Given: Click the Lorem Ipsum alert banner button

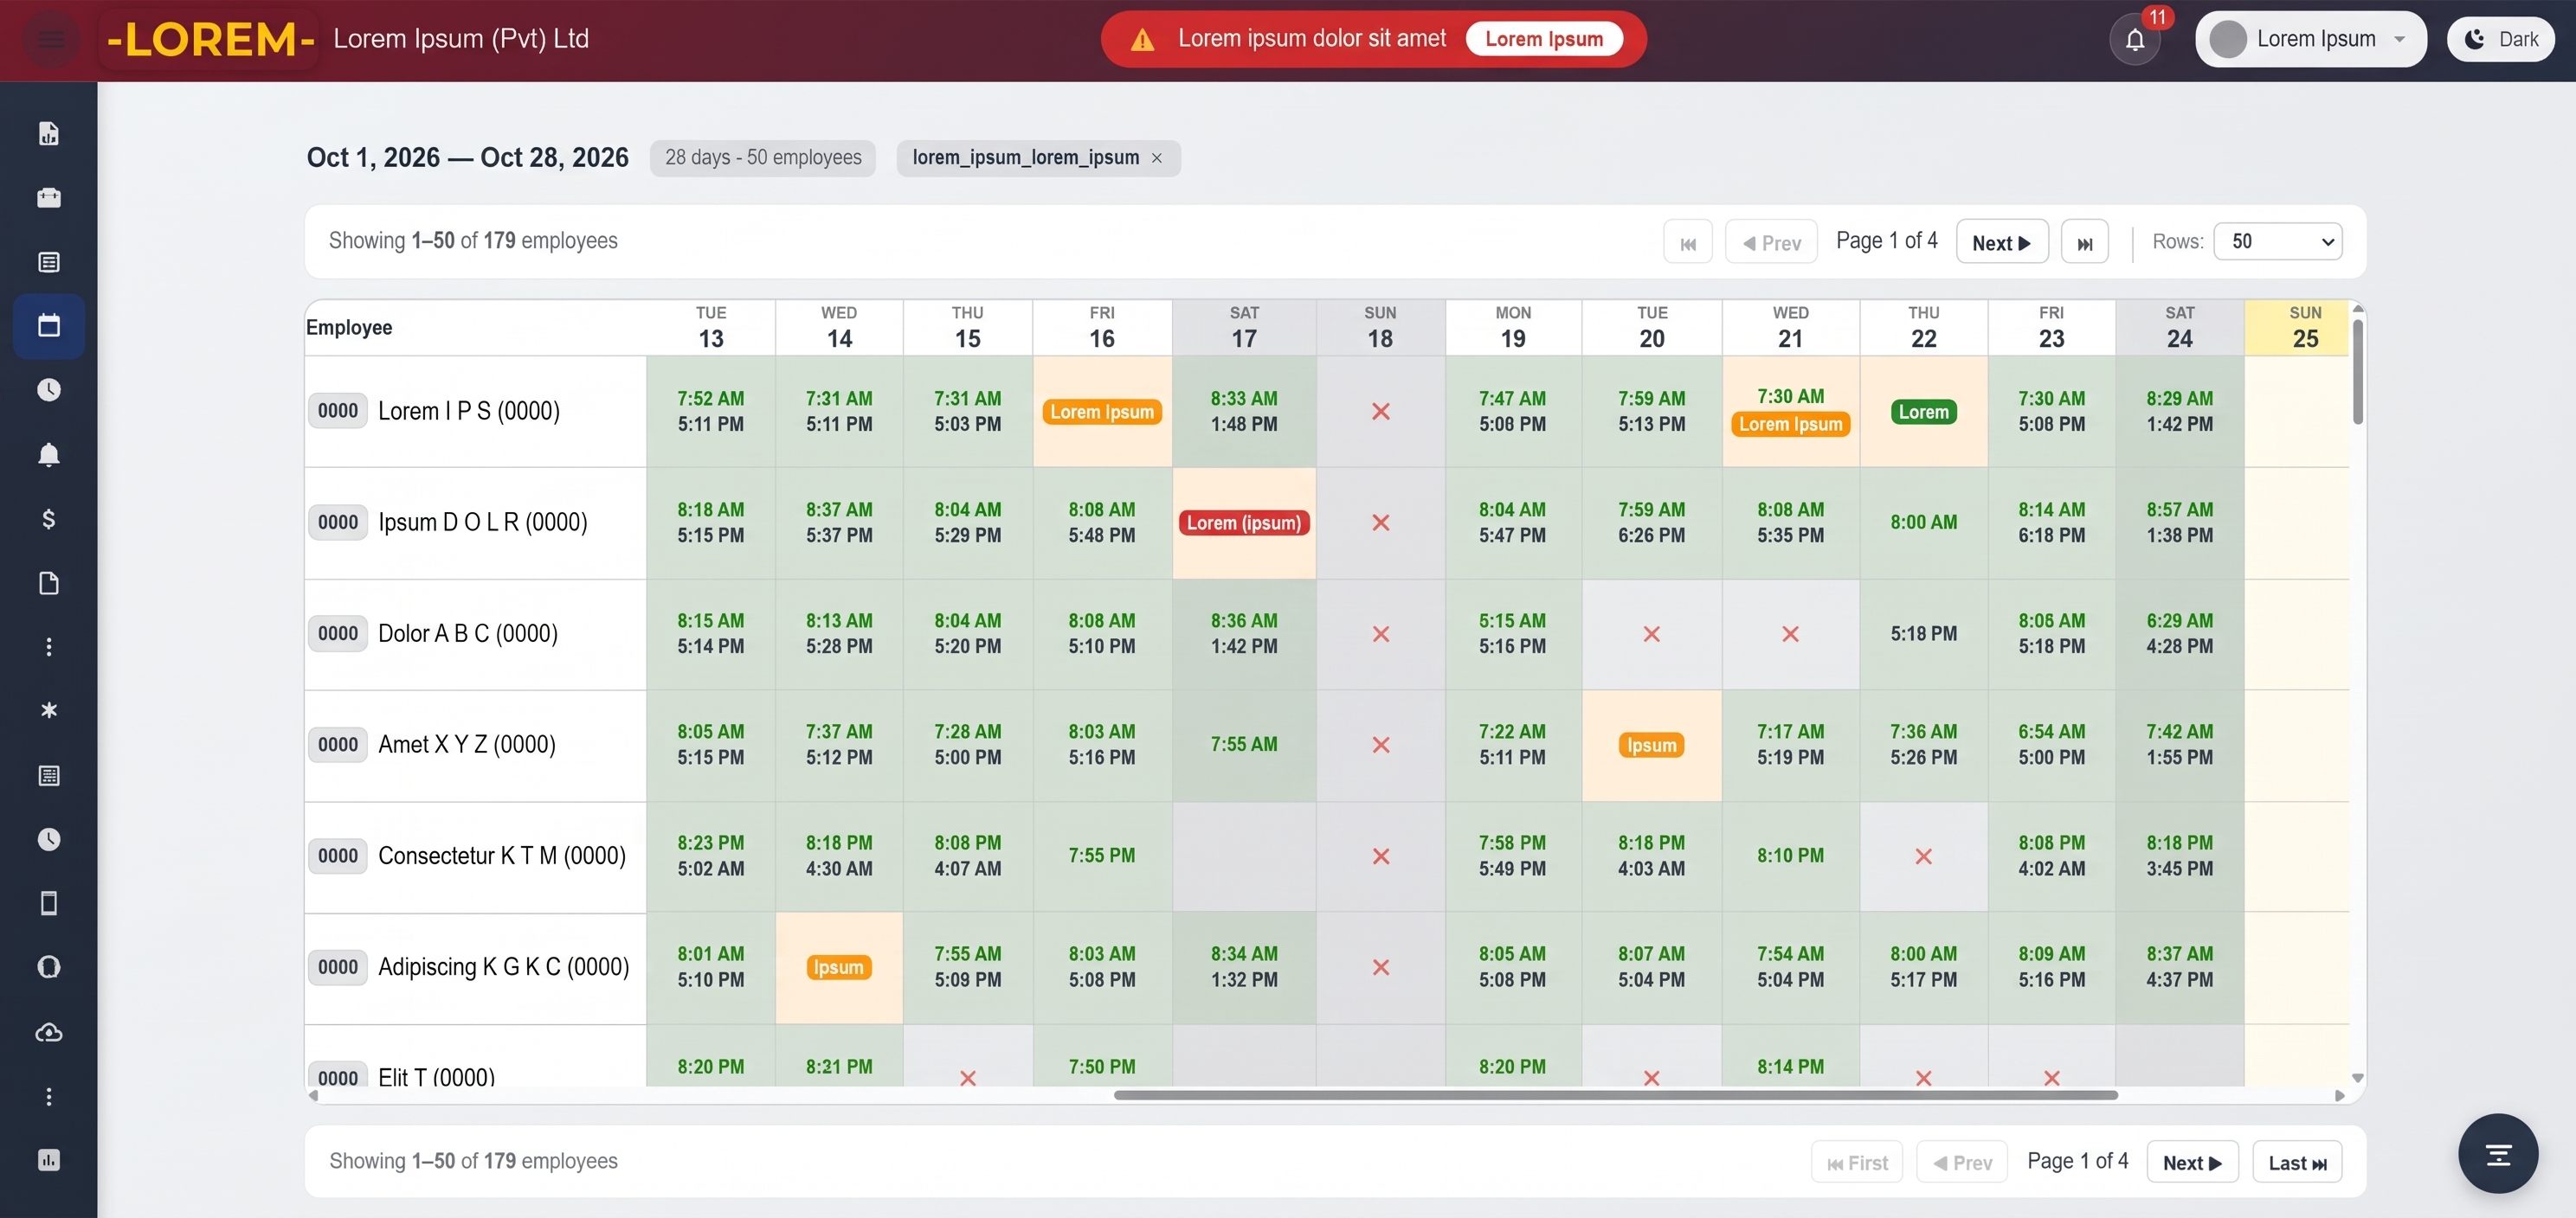Looking at the screenshot, I should pos(1543,39).
